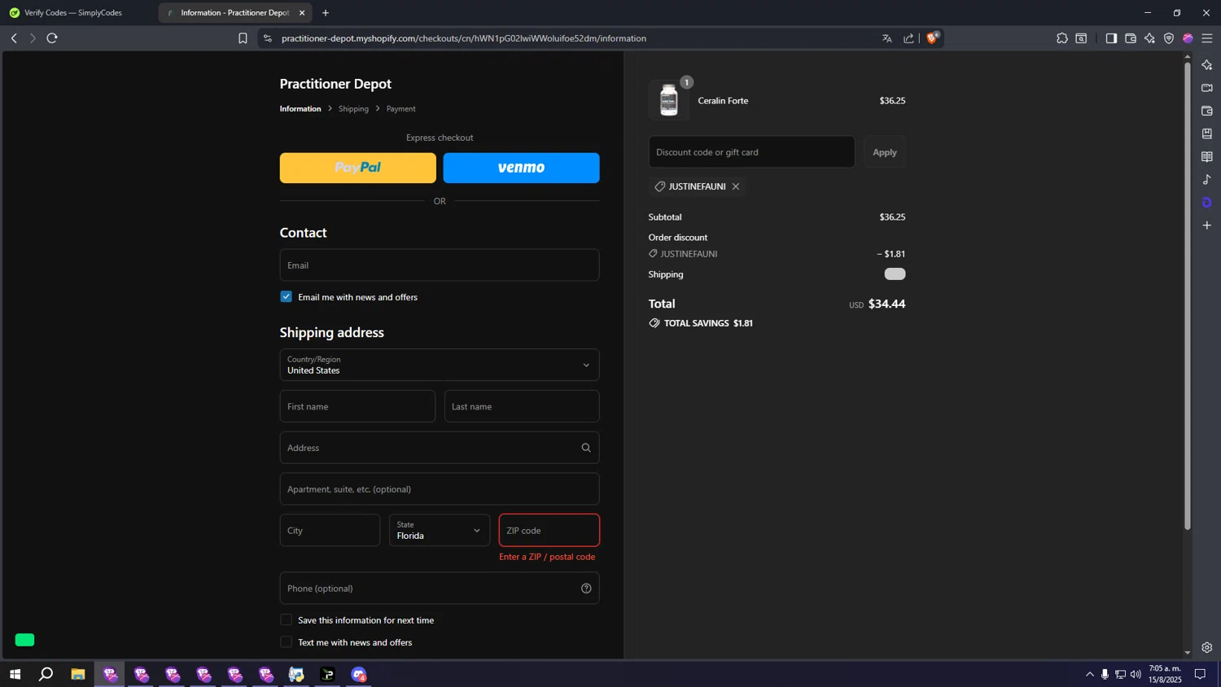Go to Payment breadcrumb step
The width and height of the screenshot is (1221, 687).
click(400, 109)
